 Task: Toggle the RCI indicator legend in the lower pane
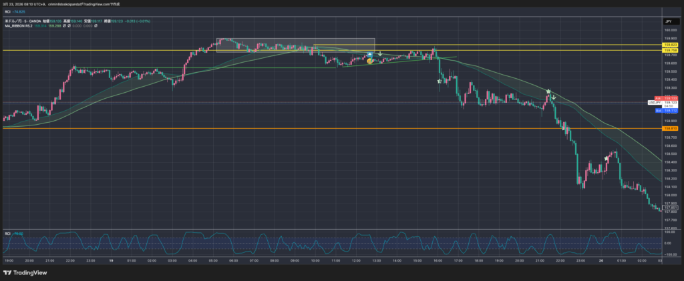click(x=8, y=234)
